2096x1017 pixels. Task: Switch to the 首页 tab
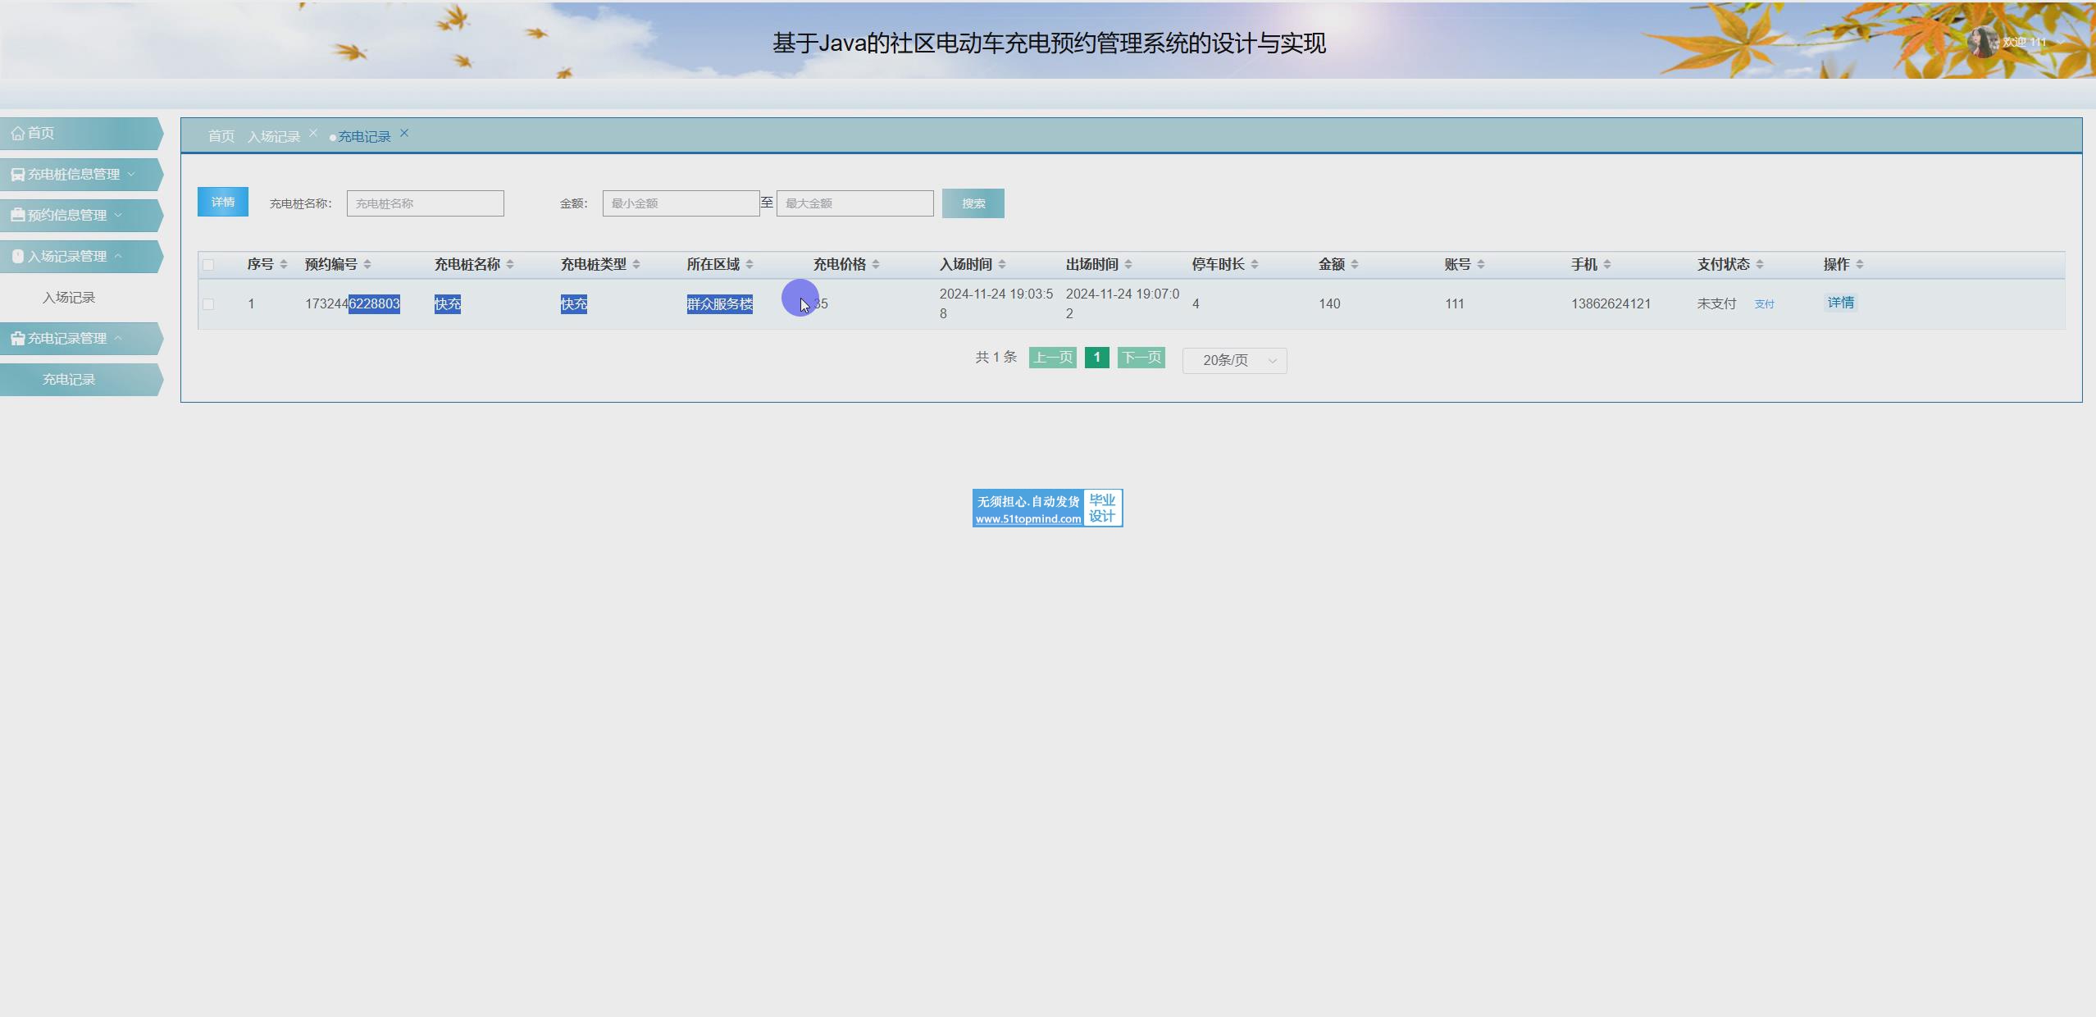(221, 136)
